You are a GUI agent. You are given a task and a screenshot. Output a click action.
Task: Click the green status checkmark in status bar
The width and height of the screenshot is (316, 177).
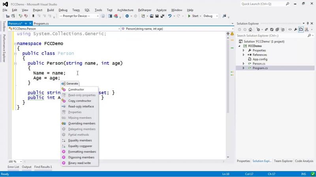pos(312,174)
